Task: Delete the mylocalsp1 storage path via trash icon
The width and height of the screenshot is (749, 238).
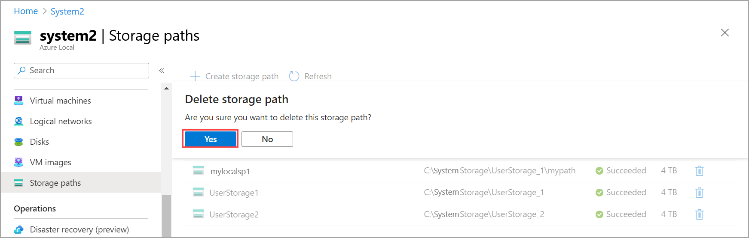Action: coord(699,171)
